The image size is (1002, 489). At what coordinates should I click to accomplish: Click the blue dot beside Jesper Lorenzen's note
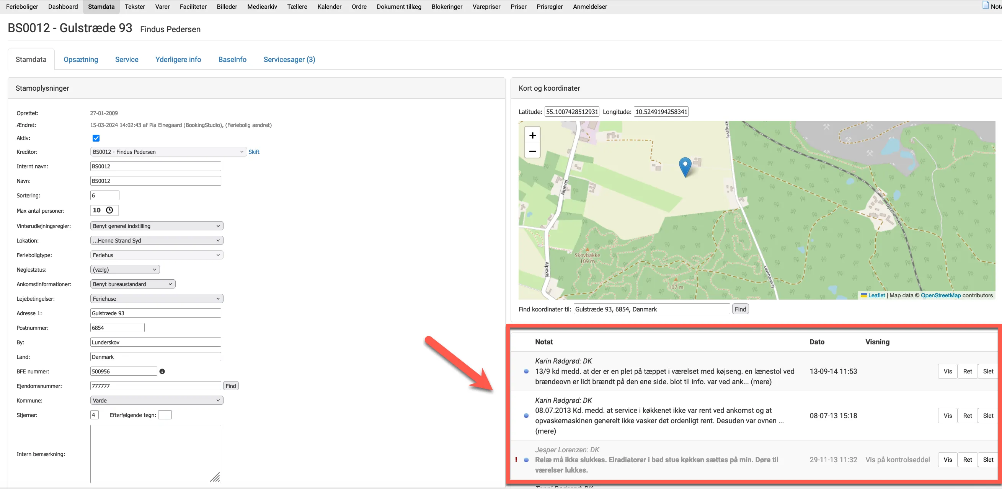point(526,460)
